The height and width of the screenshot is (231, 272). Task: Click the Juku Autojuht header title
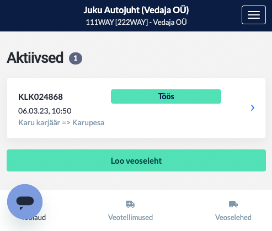pyautogui.click(x=136, y=10)
